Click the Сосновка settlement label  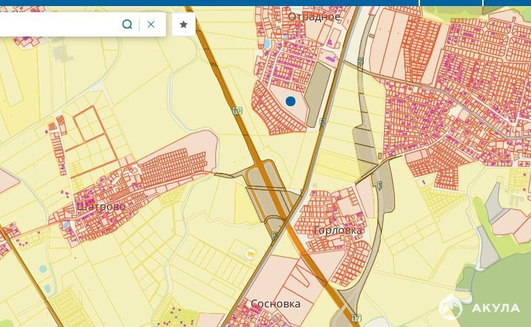point(276,304)
